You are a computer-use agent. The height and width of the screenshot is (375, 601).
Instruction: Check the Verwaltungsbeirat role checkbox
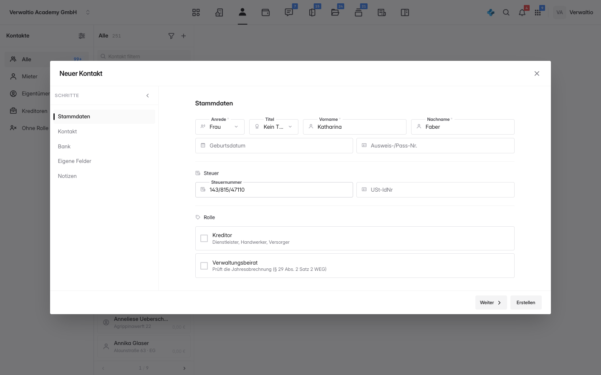204,266
